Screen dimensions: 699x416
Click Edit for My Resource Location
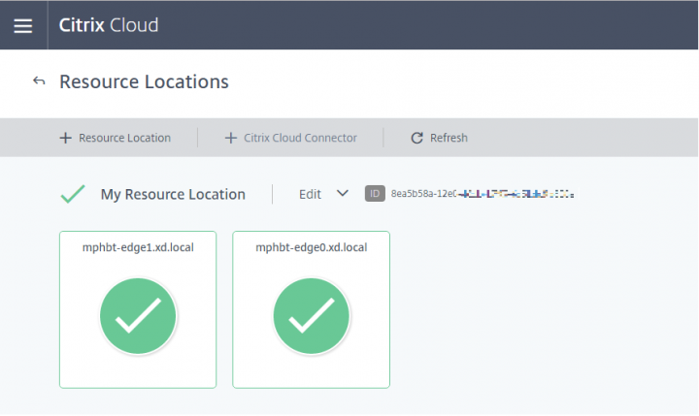click(310, 194)
